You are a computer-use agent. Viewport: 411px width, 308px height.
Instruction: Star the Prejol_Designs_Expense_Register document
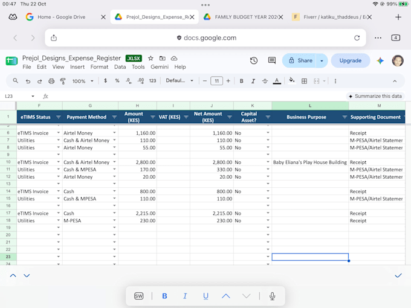(x=150, y=58)
